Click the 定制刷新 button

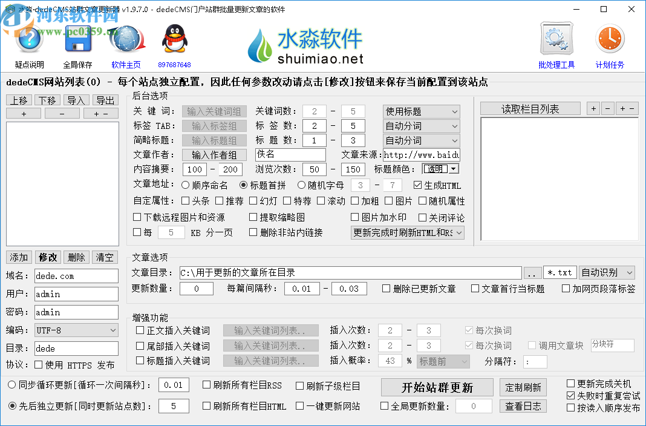(523, 387)
